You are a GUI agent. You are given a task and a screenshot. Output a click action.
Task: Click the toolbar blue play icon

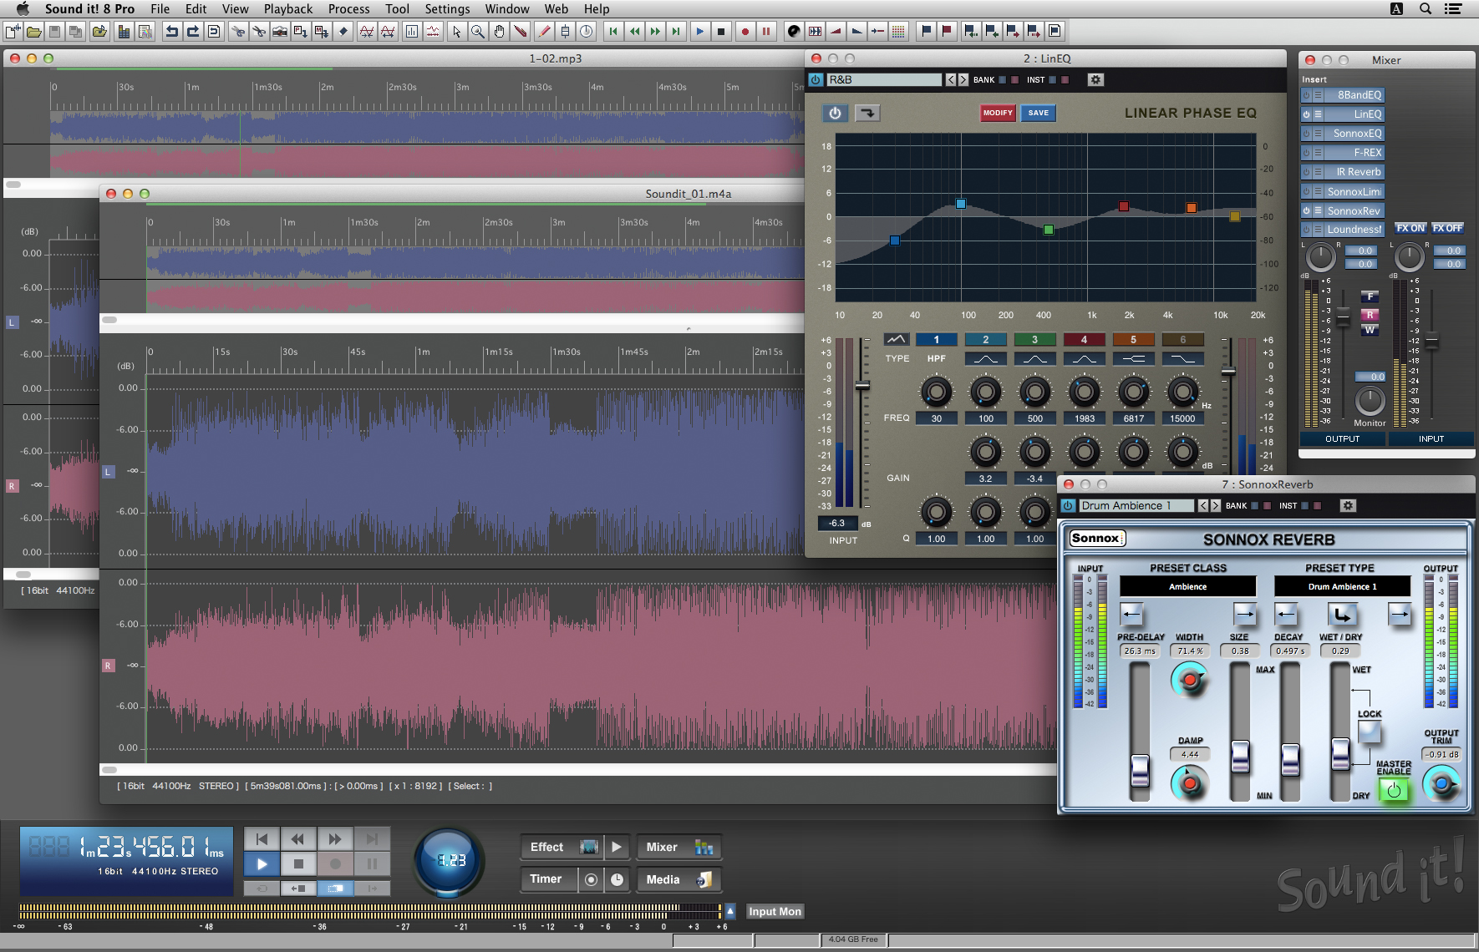point(699,32)
